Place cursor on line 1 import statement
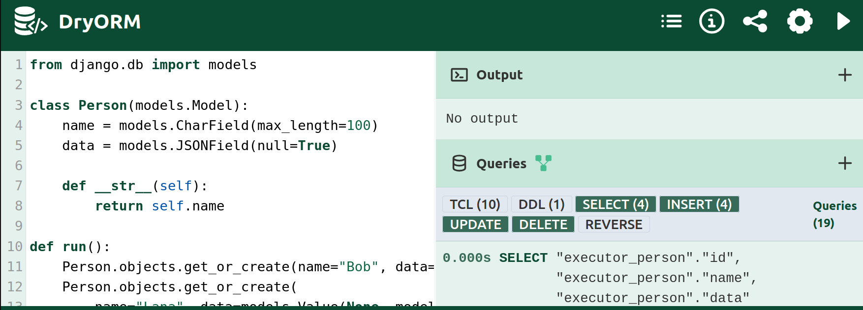Viewport: 863px width, 310px height. click(x=143, y=65)
